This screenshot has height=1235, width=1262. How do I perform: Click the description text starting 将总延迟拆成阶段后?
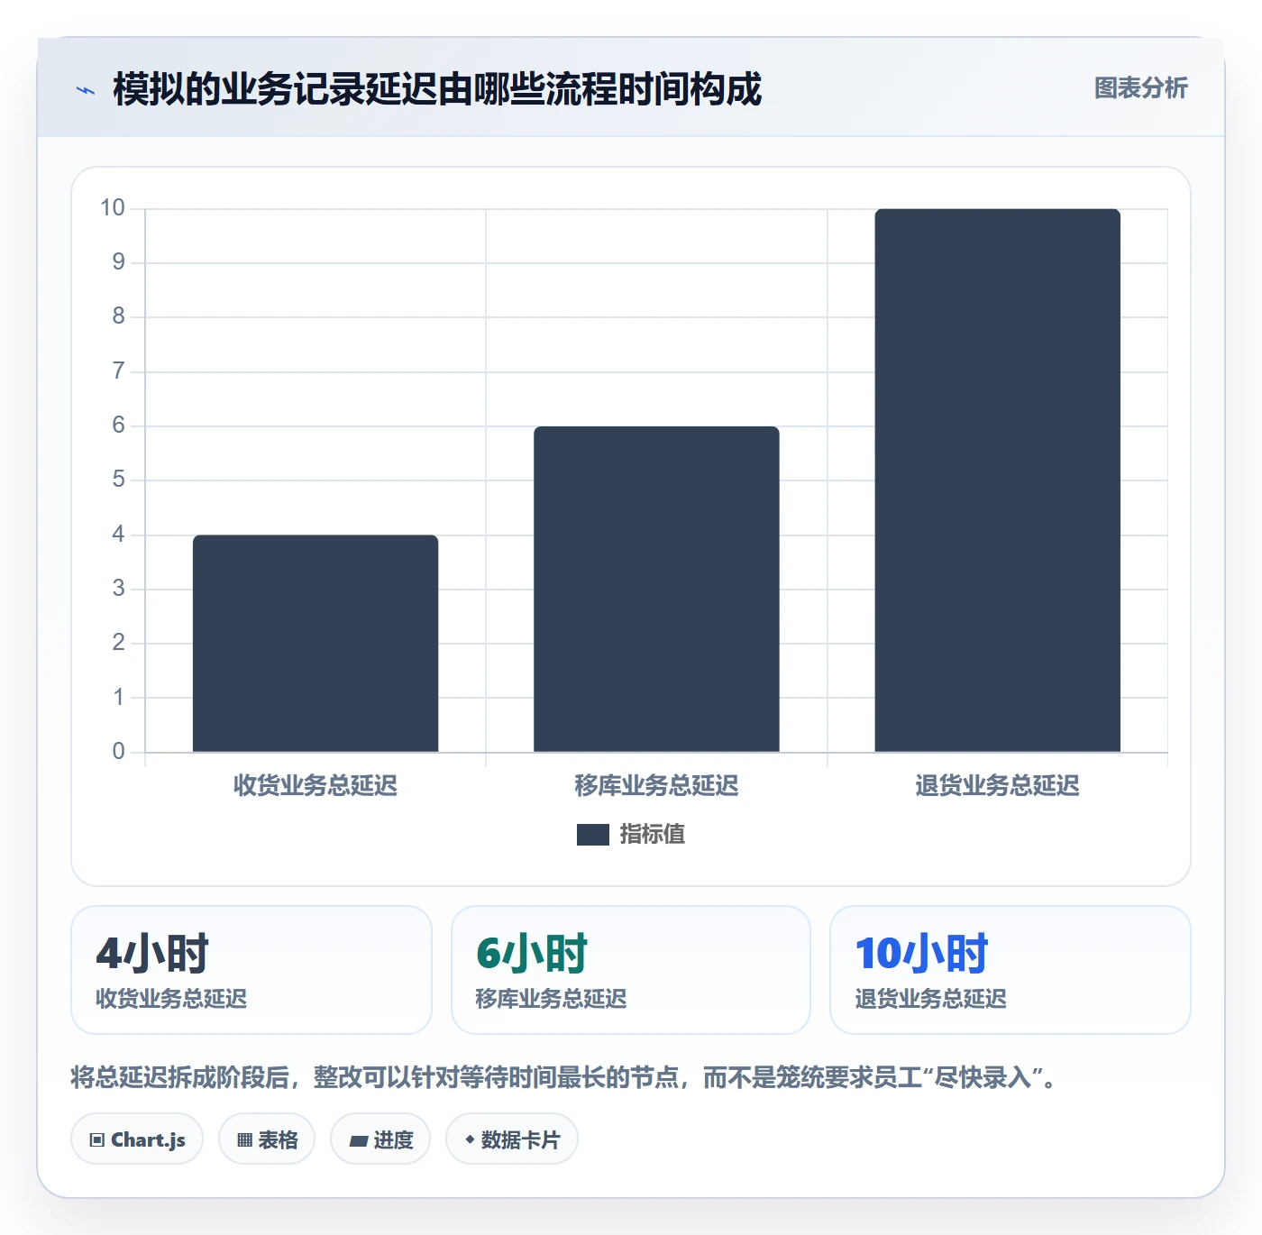pyautogui.click(x=564, y=1077)
